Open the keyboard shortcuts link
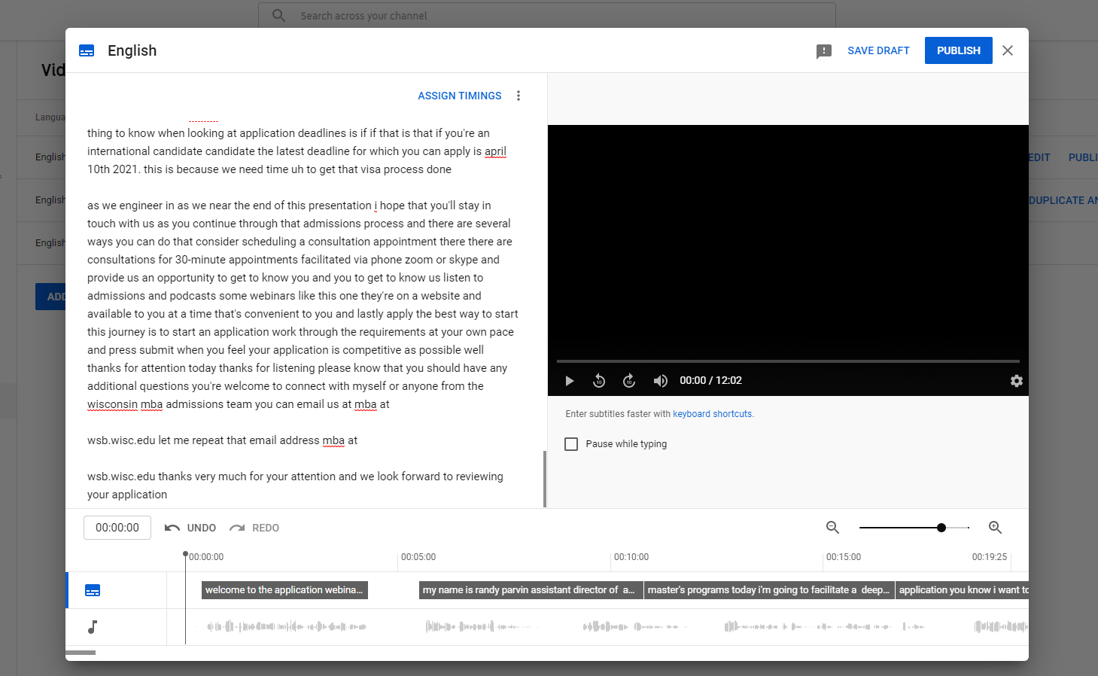This screenshot has height=676, width=1098. point(712,414)
